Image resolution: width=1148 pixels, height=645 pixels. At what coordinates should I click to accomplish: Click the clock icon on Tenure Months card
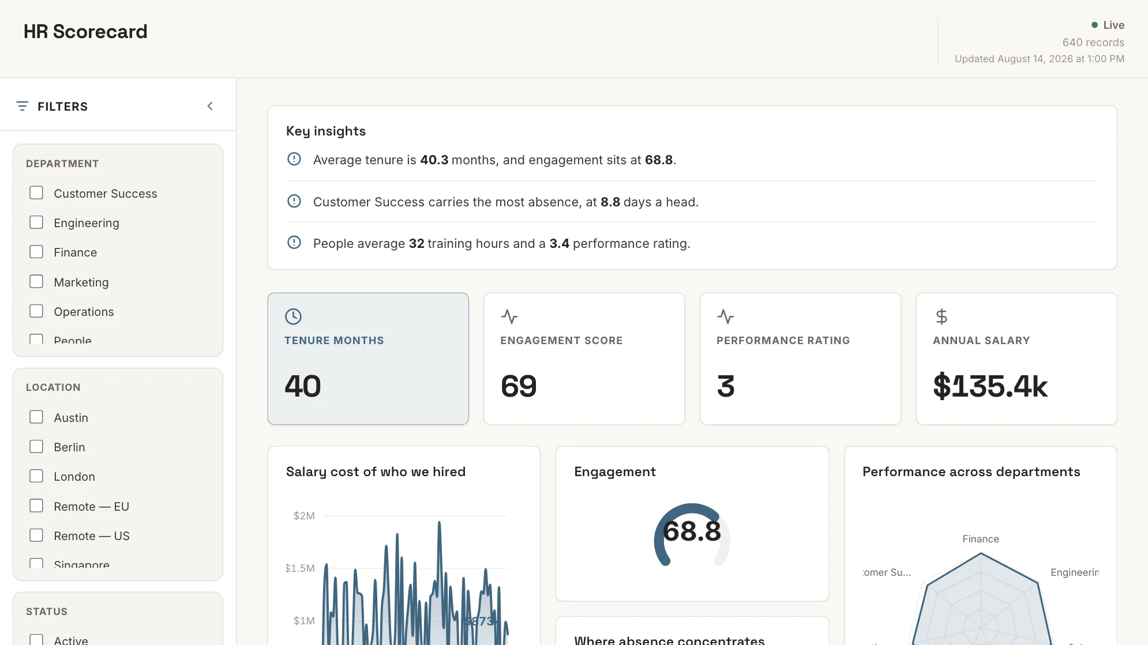pos(293,316)
